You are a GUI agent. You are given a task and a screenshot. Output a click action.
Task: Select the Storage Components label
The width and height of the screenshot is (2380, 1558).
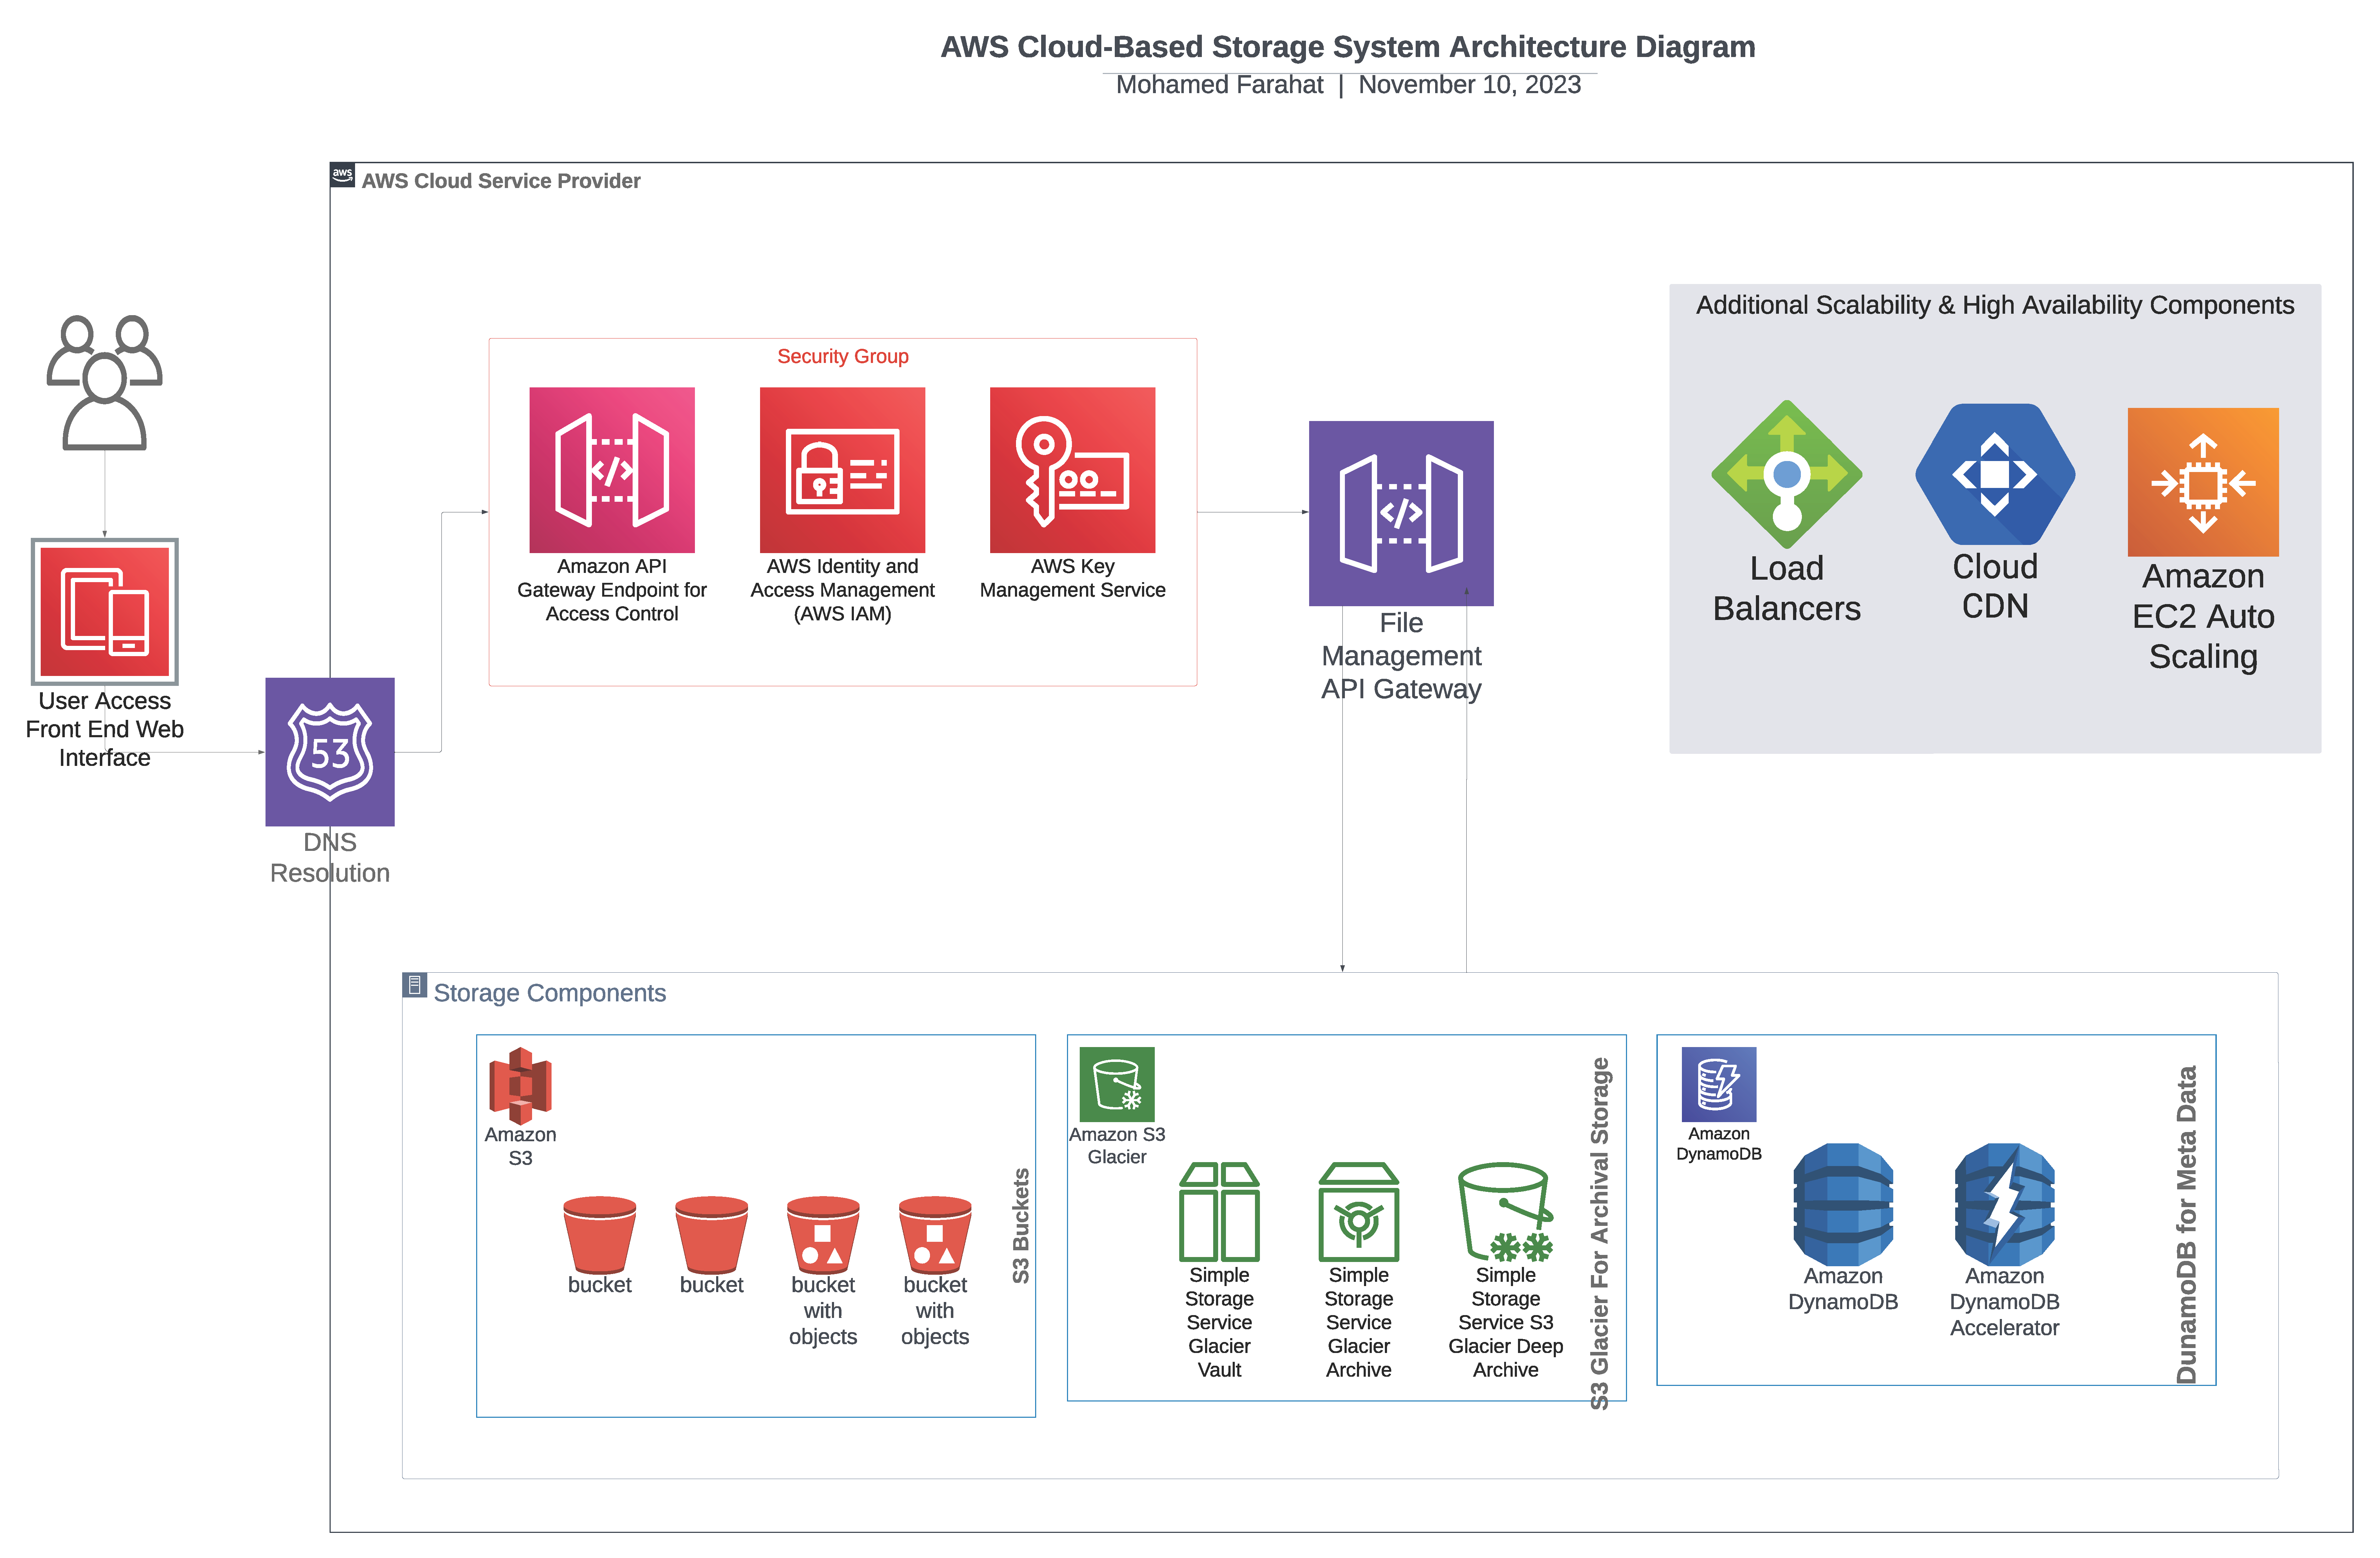click(x=550, y=993)
